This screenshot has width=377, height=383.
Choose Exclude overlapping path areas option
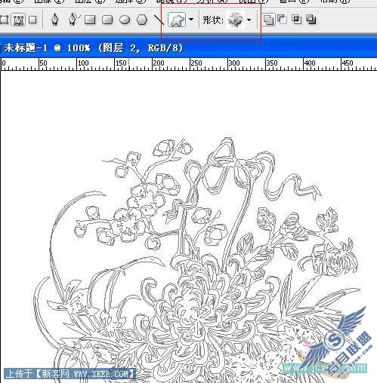pyautogui.click(x=311, y=19)
